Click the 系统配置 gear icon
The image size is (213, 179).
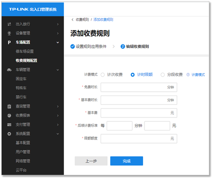tap(9, 134)
